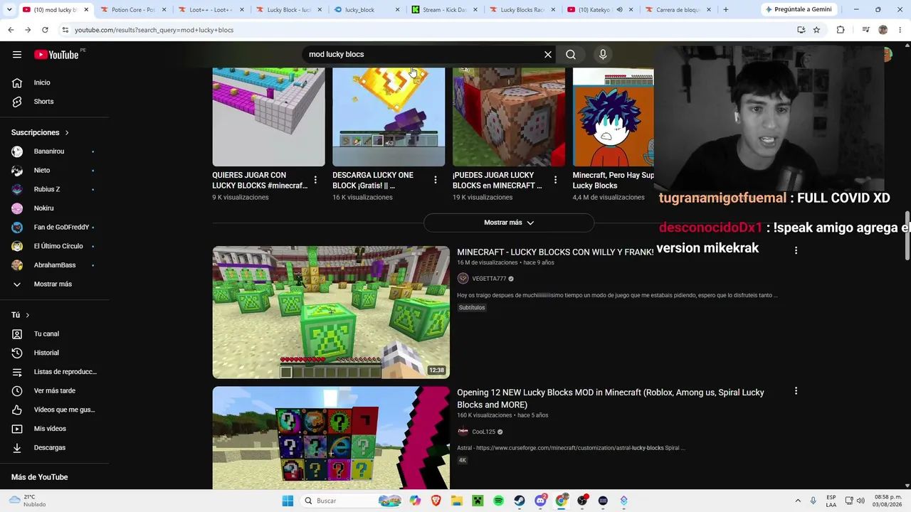Open Steam from the taskbar

[520, 501]
